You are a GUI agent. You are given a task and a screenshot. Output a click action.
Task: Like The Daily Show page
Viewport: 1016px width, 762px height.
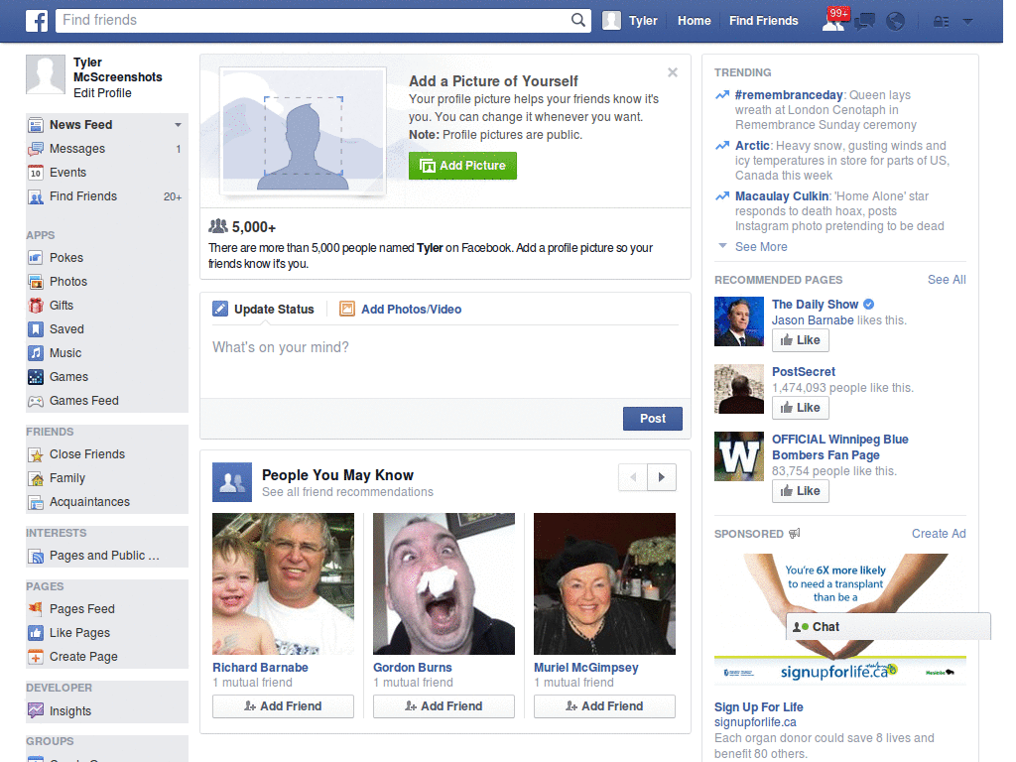[801, 340]
